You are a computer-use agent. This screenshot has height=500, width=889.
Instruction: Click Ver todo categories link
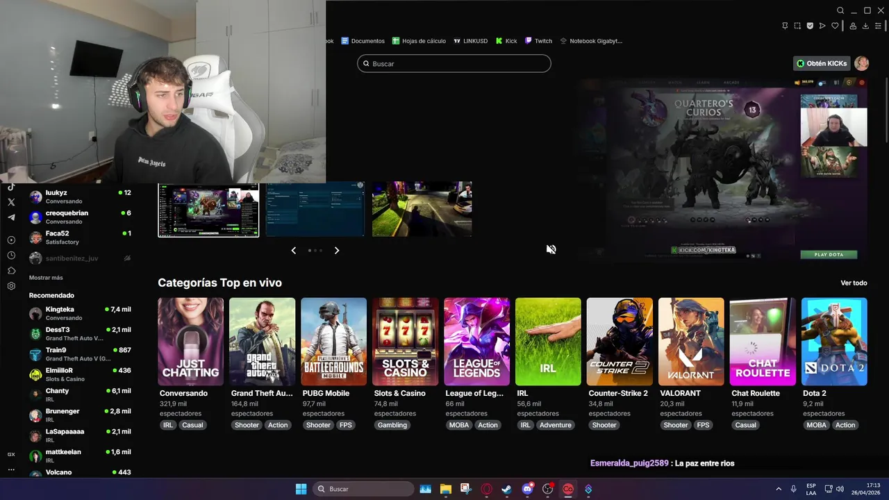click(x=854, y=283)
